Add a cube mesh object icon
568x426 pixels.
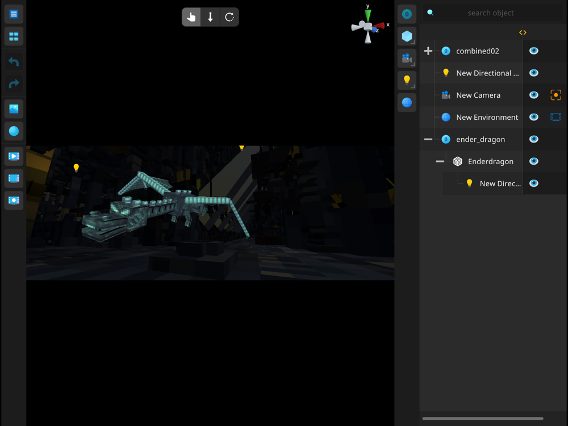pos(407,36)
